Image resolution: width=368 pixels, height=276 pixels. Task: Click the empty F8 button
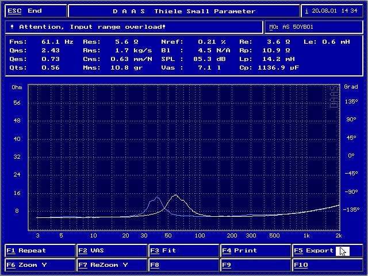tap(184, 265)
